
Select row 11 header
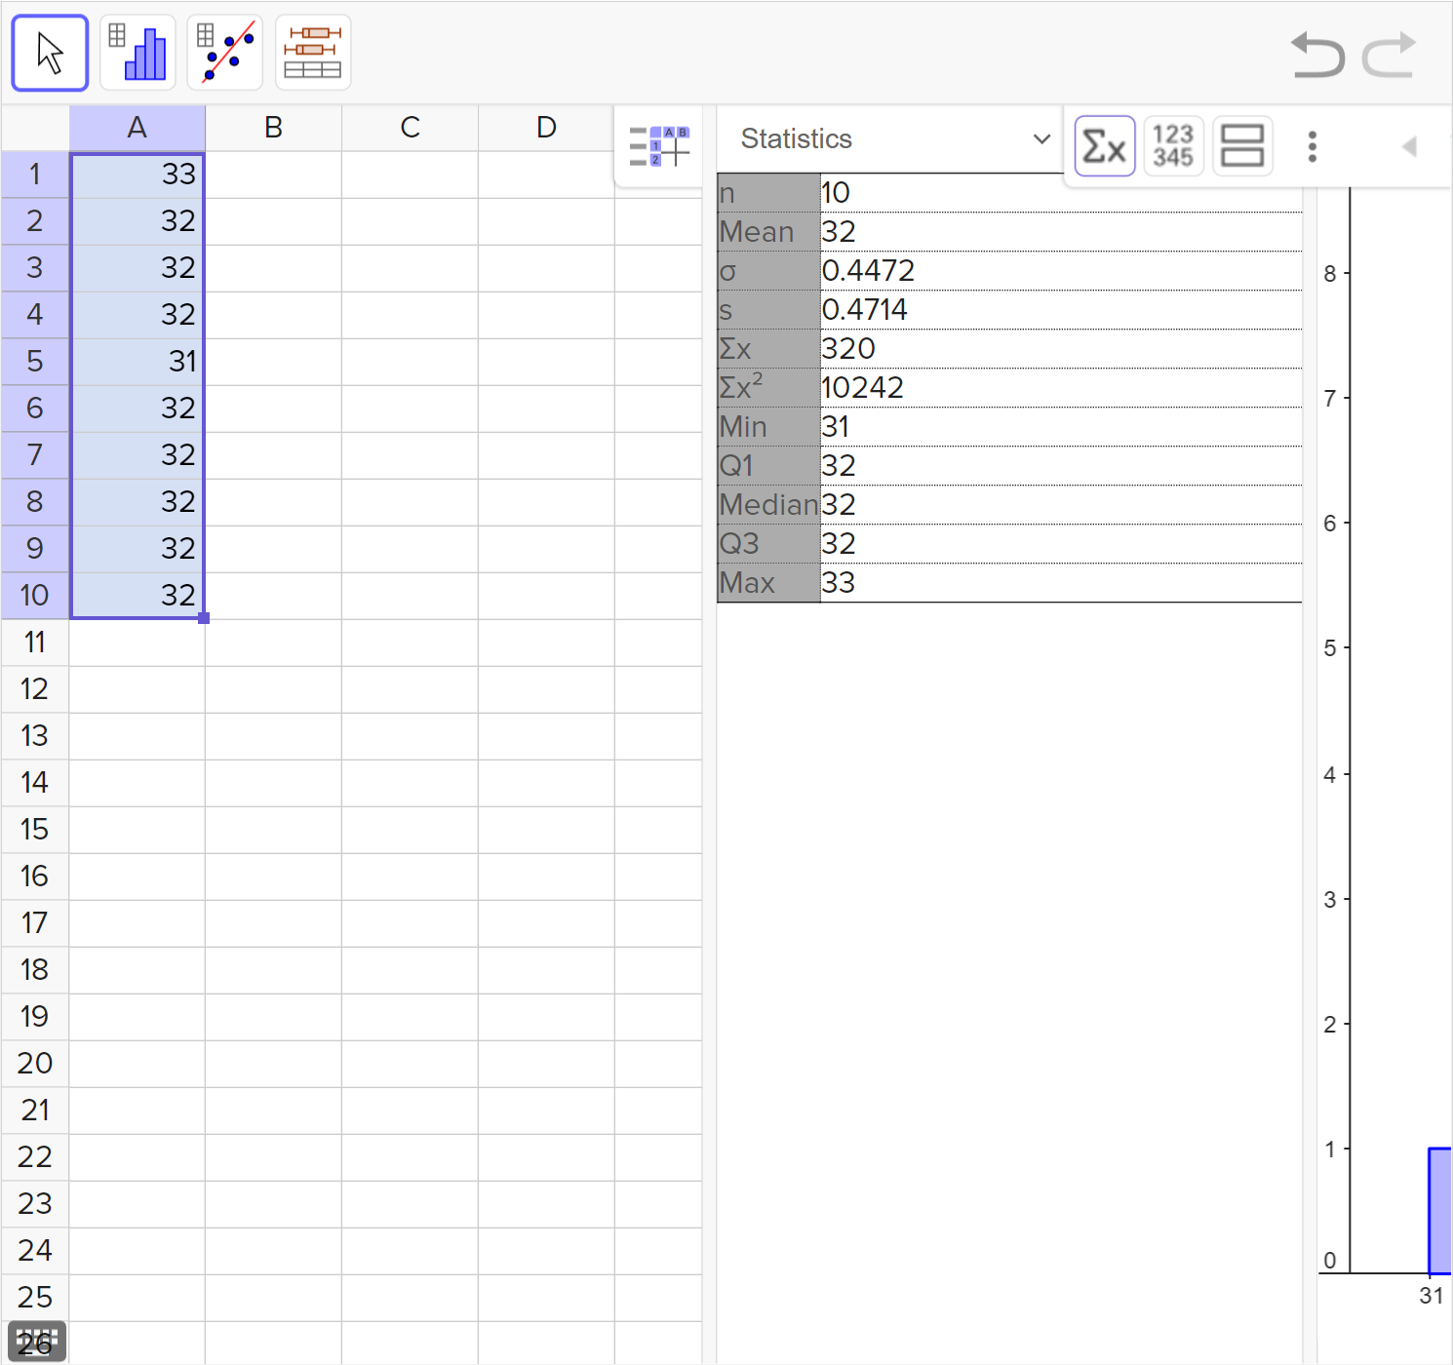click(x=34, y=643)
